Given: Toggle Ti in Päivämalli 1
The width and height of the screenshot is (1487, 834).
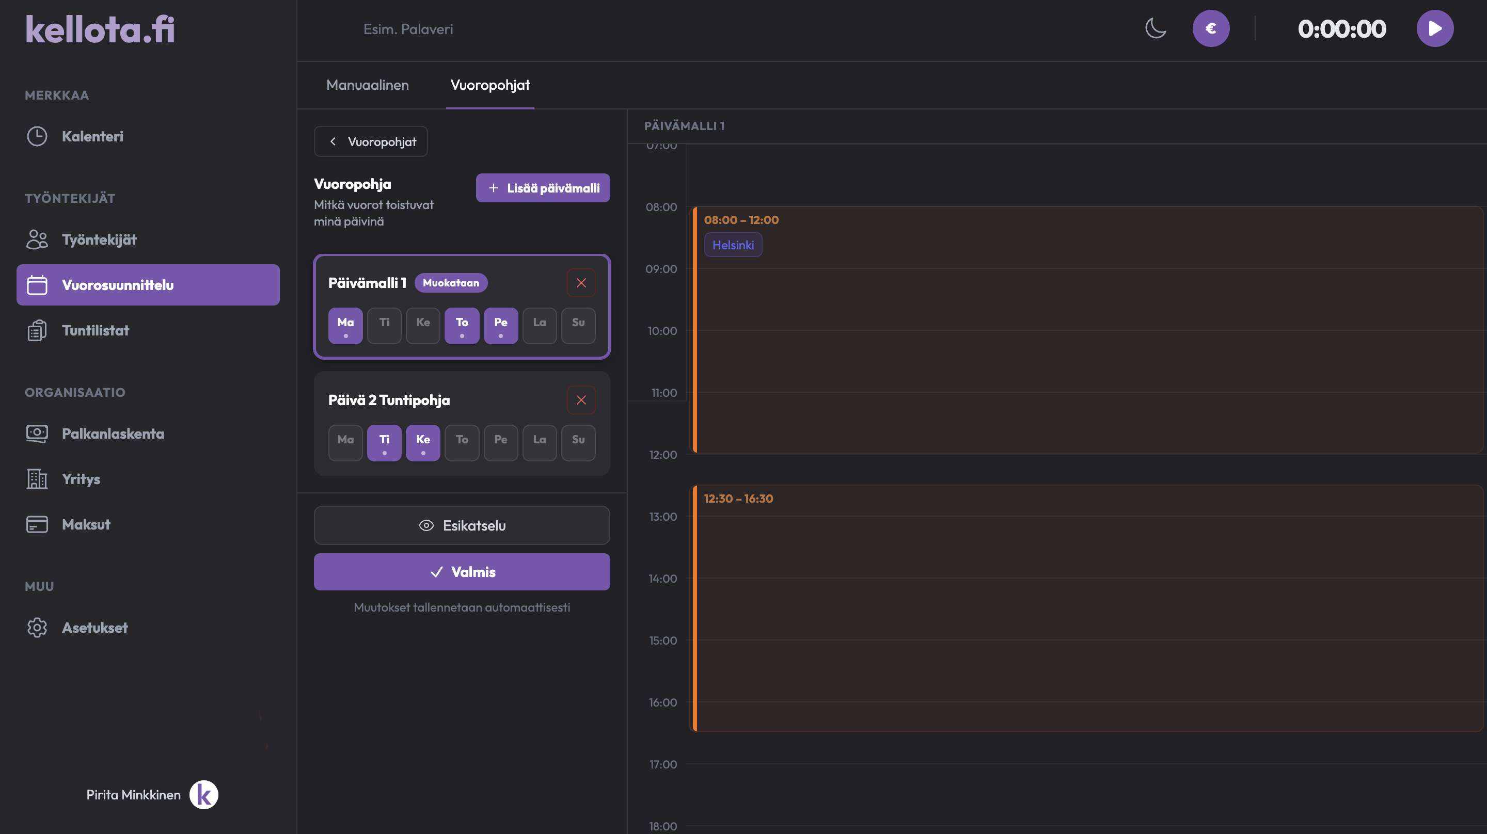Looking at the screenshot, I should tap(384, 326).
